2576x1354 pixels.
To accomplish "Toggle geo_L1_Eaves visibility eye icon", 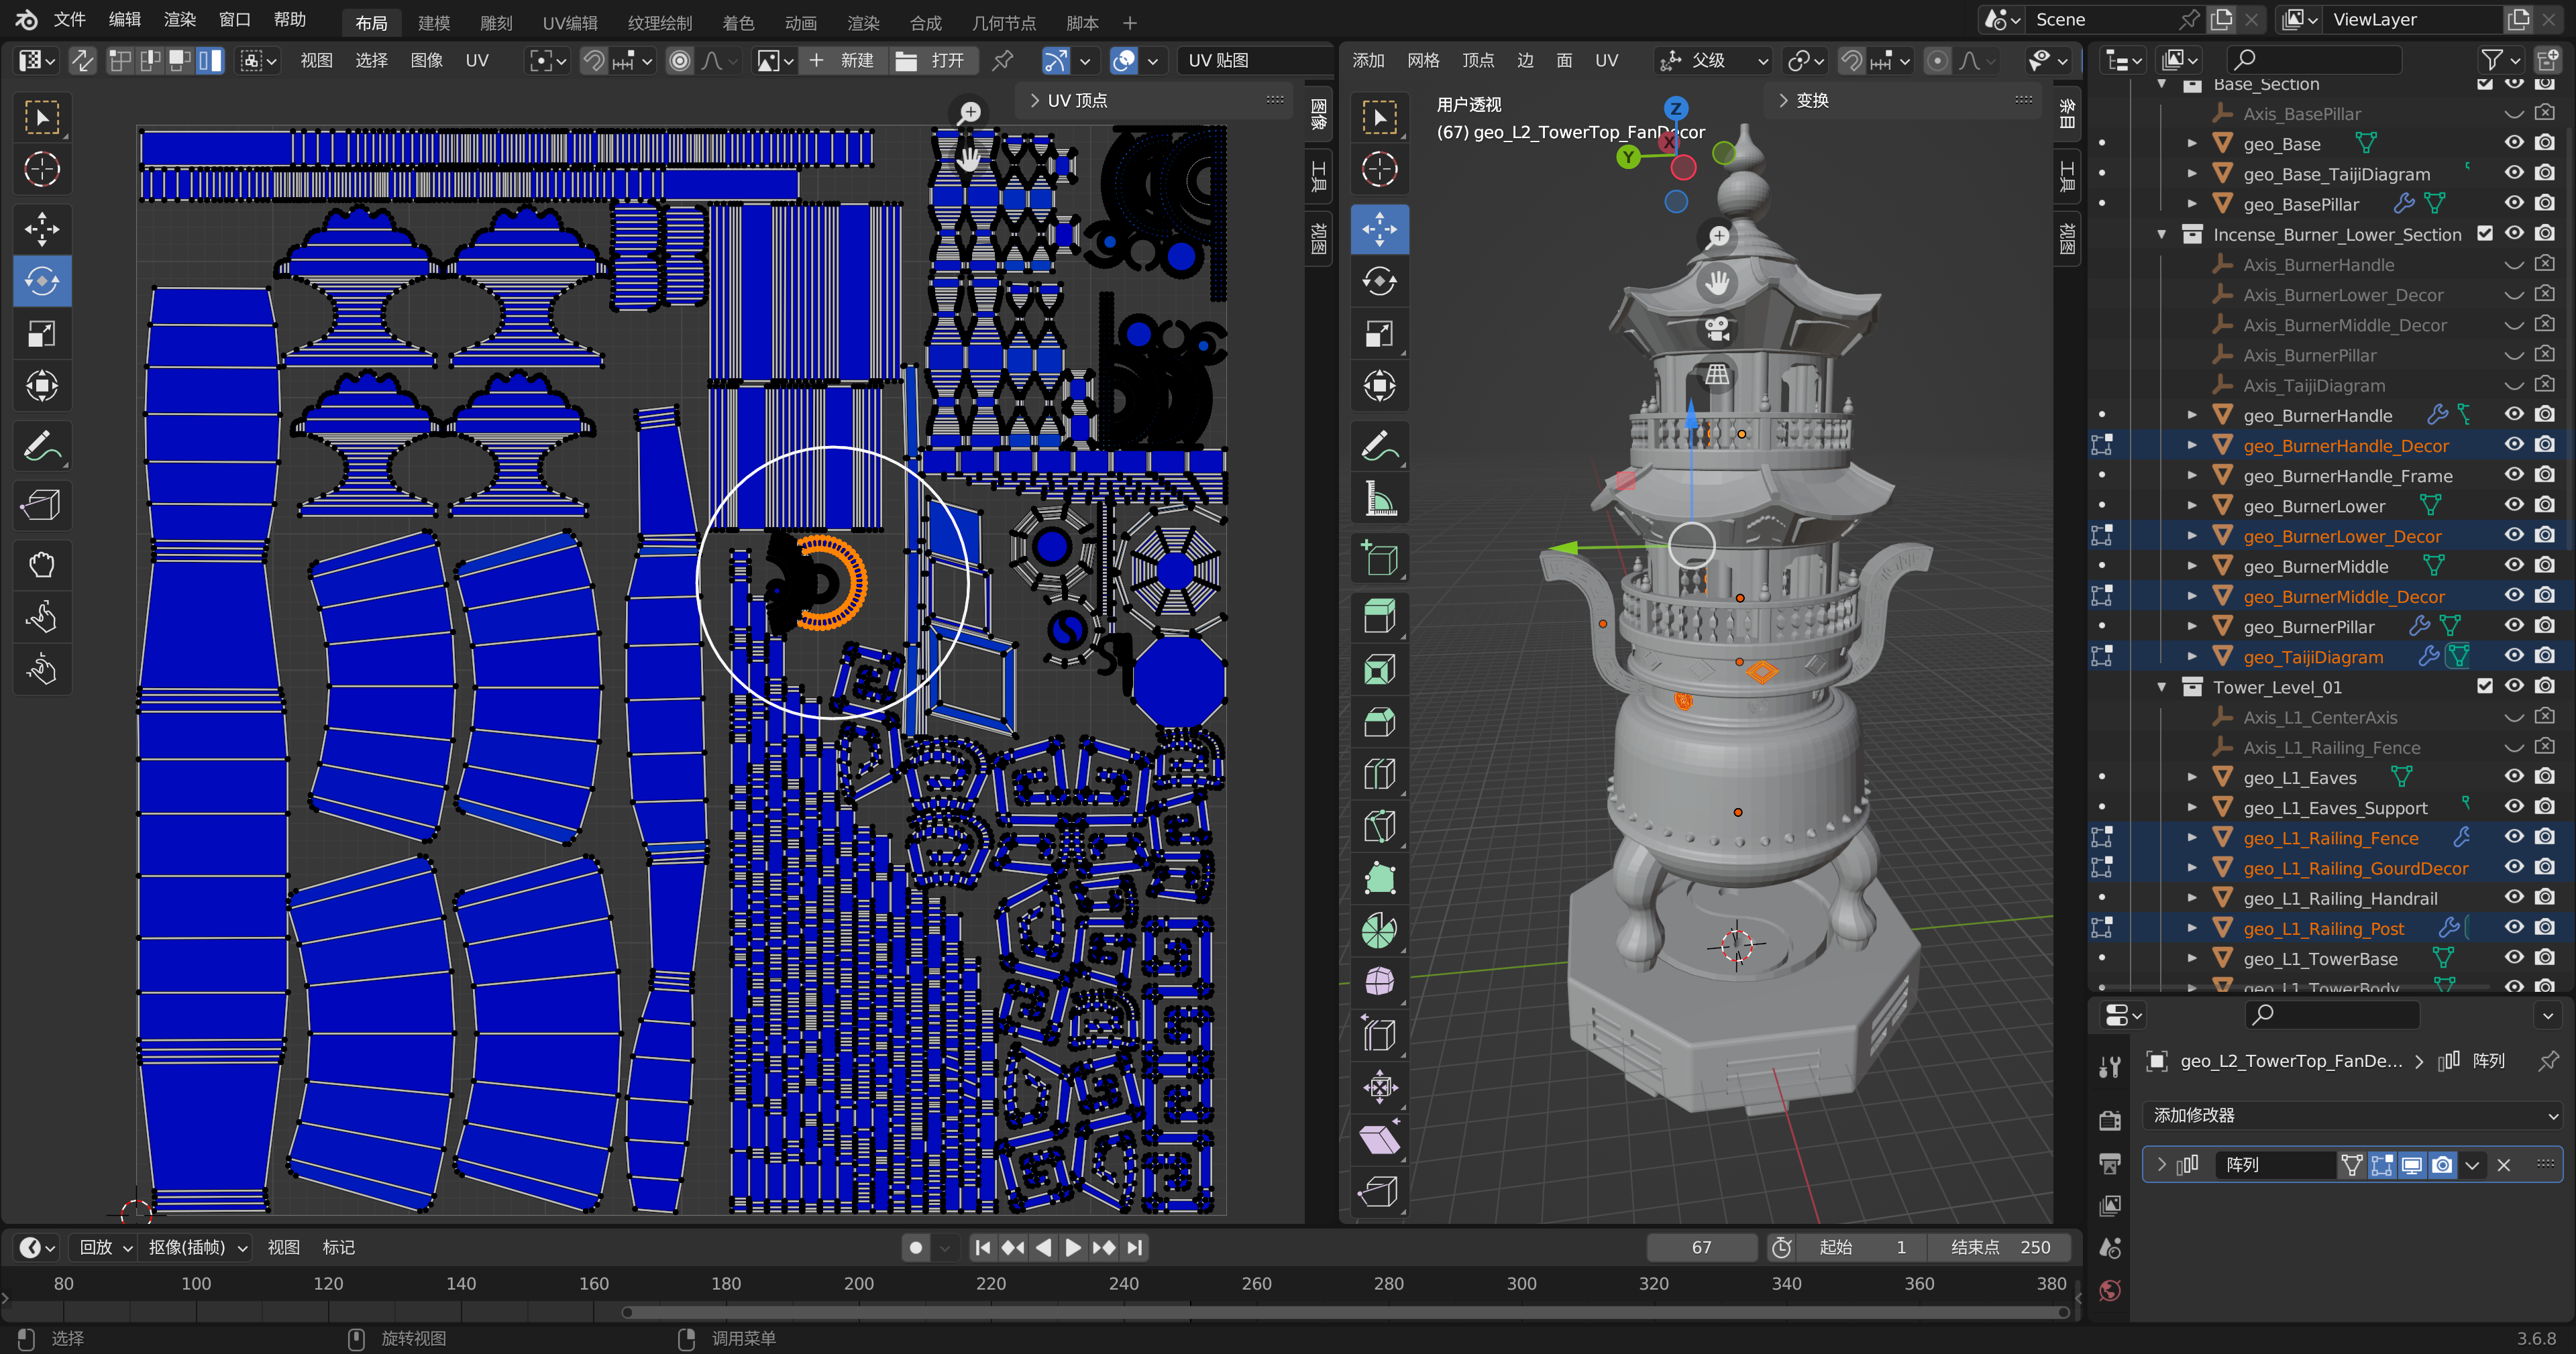I will (x=2513, y=777).
